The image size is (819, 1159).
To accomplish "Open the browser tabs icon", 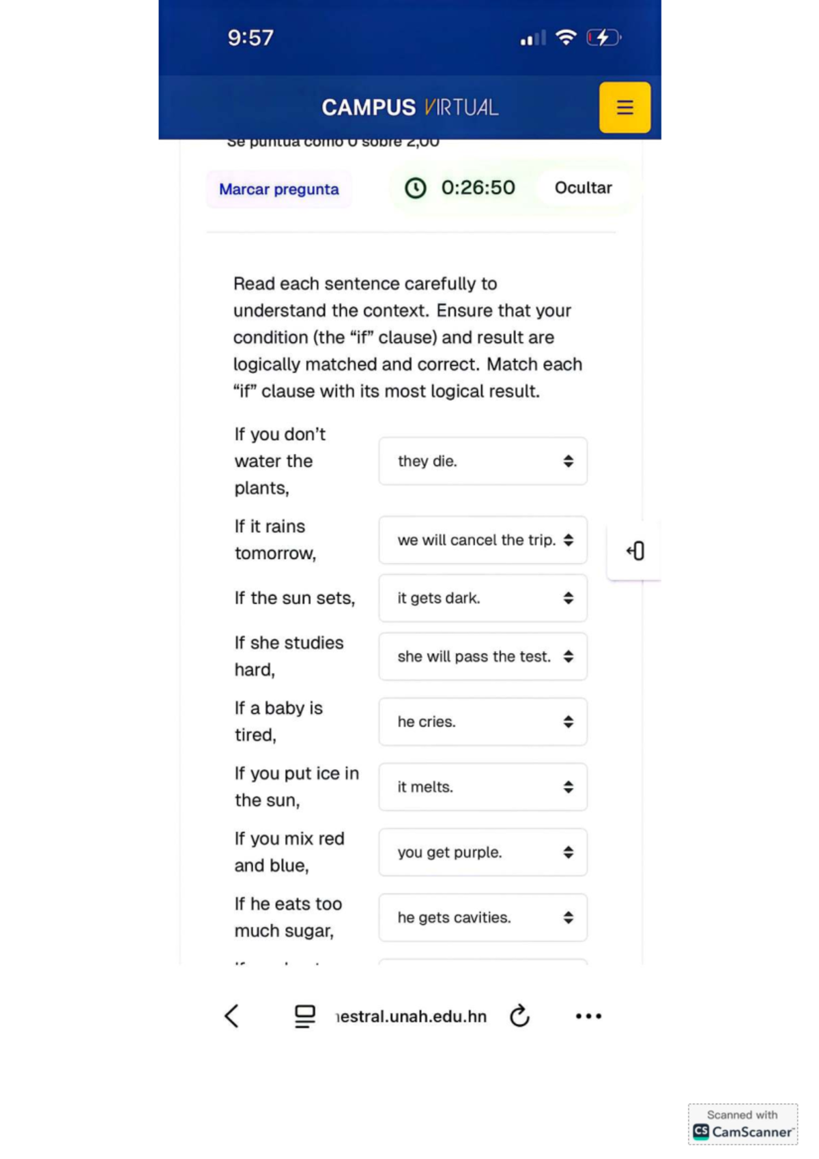I will [x=304, y=1016].
